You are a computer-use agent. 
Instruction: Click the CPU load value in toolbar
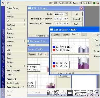point(56,3)
